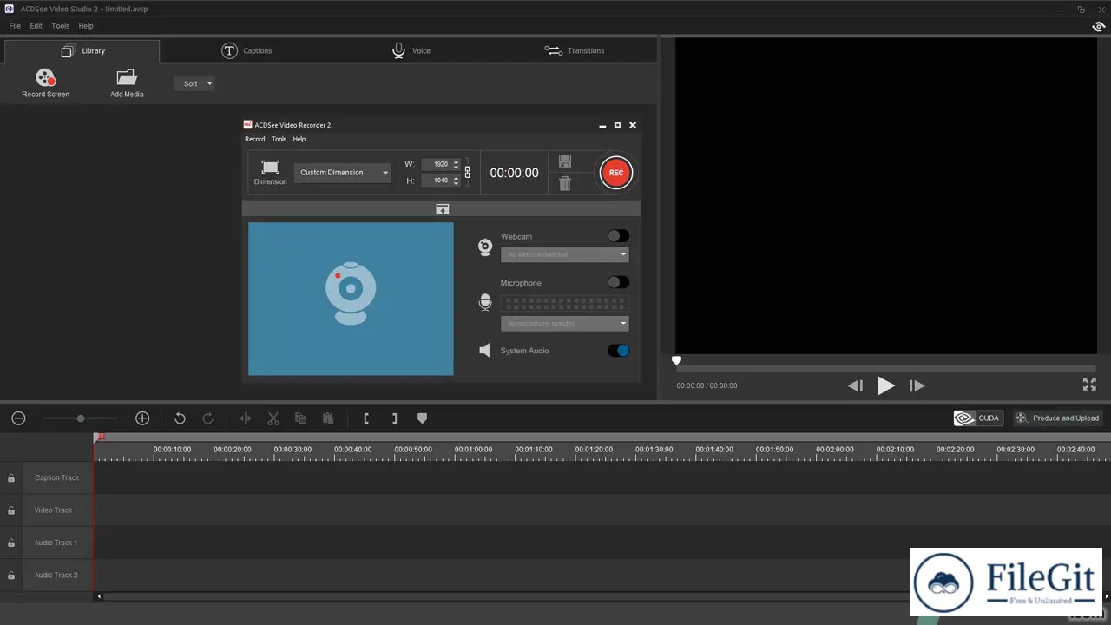The image size is (1111, 625).
Task: Open the Custom Dimension dropdown
Action: [x=343, y=173]
